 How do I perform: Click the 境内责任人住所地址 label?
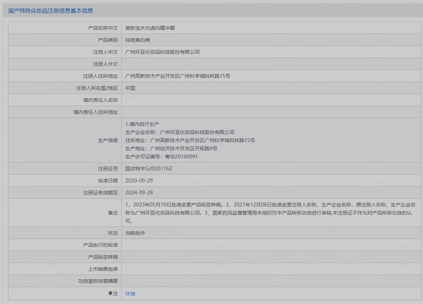(96, 112)
